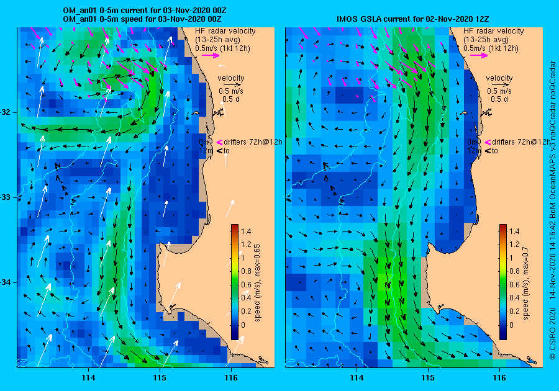The height and width of the screenshot is (391, 559).
Task: Click the 116 longitude label under left map
Action: (x=231, y=378)
